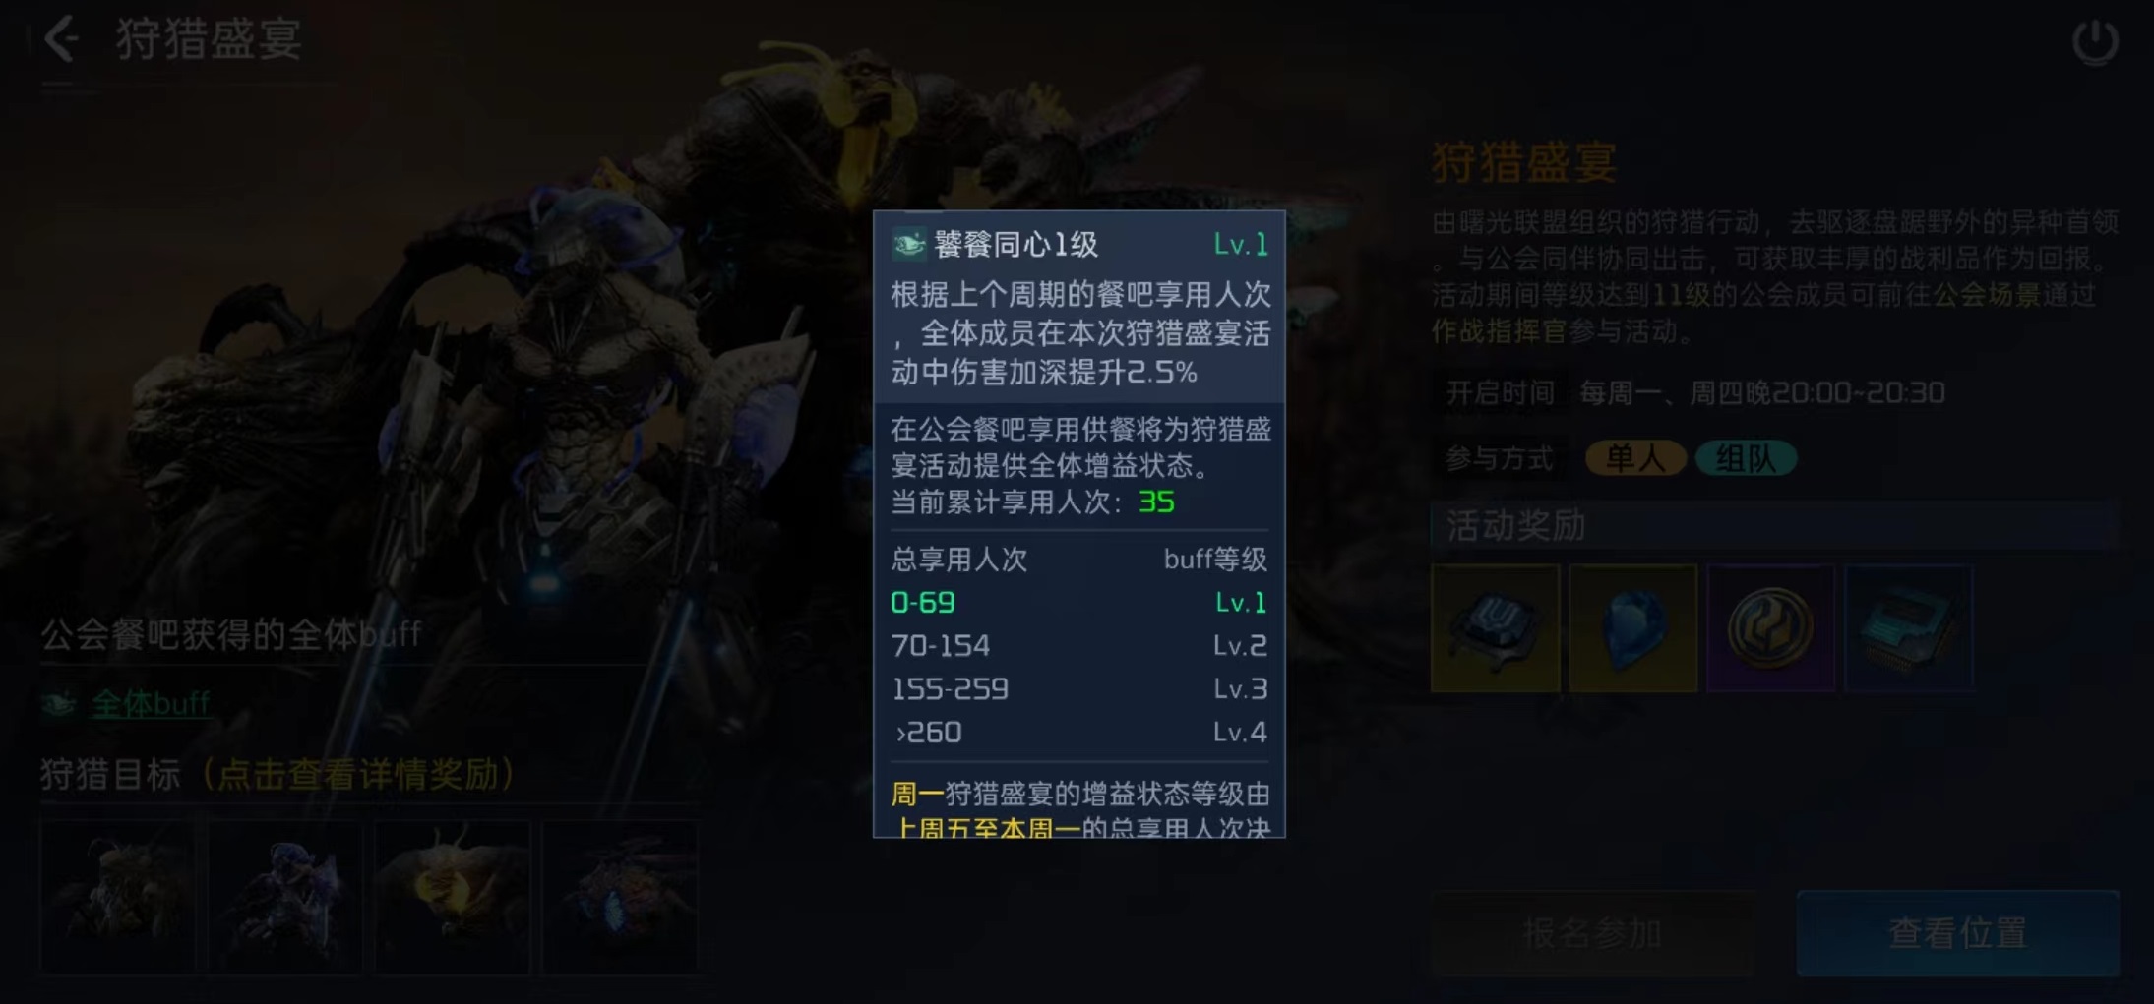Select the second hunt target boss thumbnail
Image resolution: width=2154 pixels, height=1004 pixels.
pyautogui.click(x=285, y=897)
